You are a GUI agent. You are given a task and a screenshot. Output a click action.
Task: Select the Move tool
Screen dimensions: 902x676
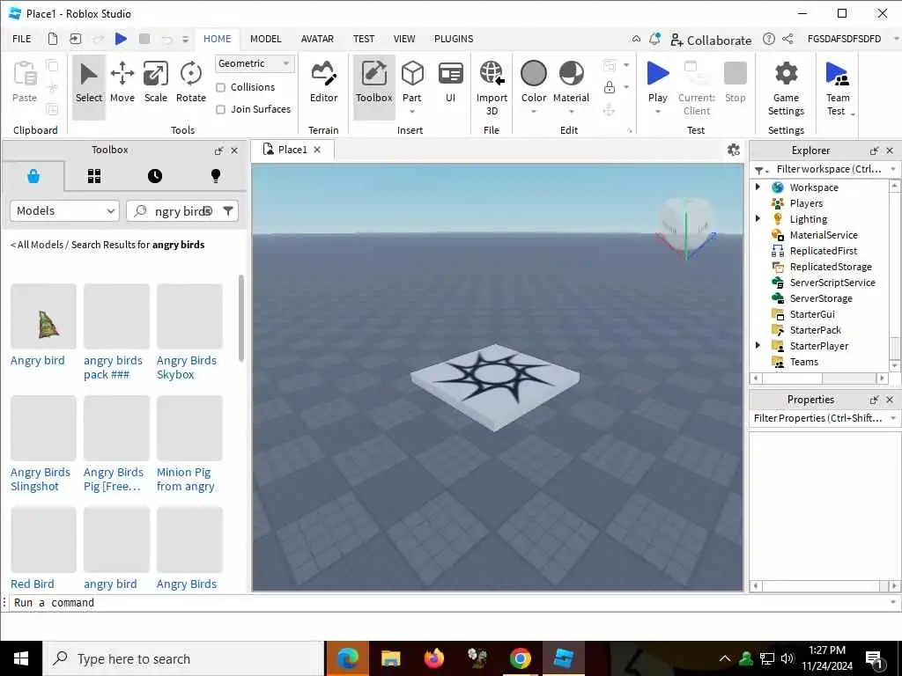click(122, 82)
